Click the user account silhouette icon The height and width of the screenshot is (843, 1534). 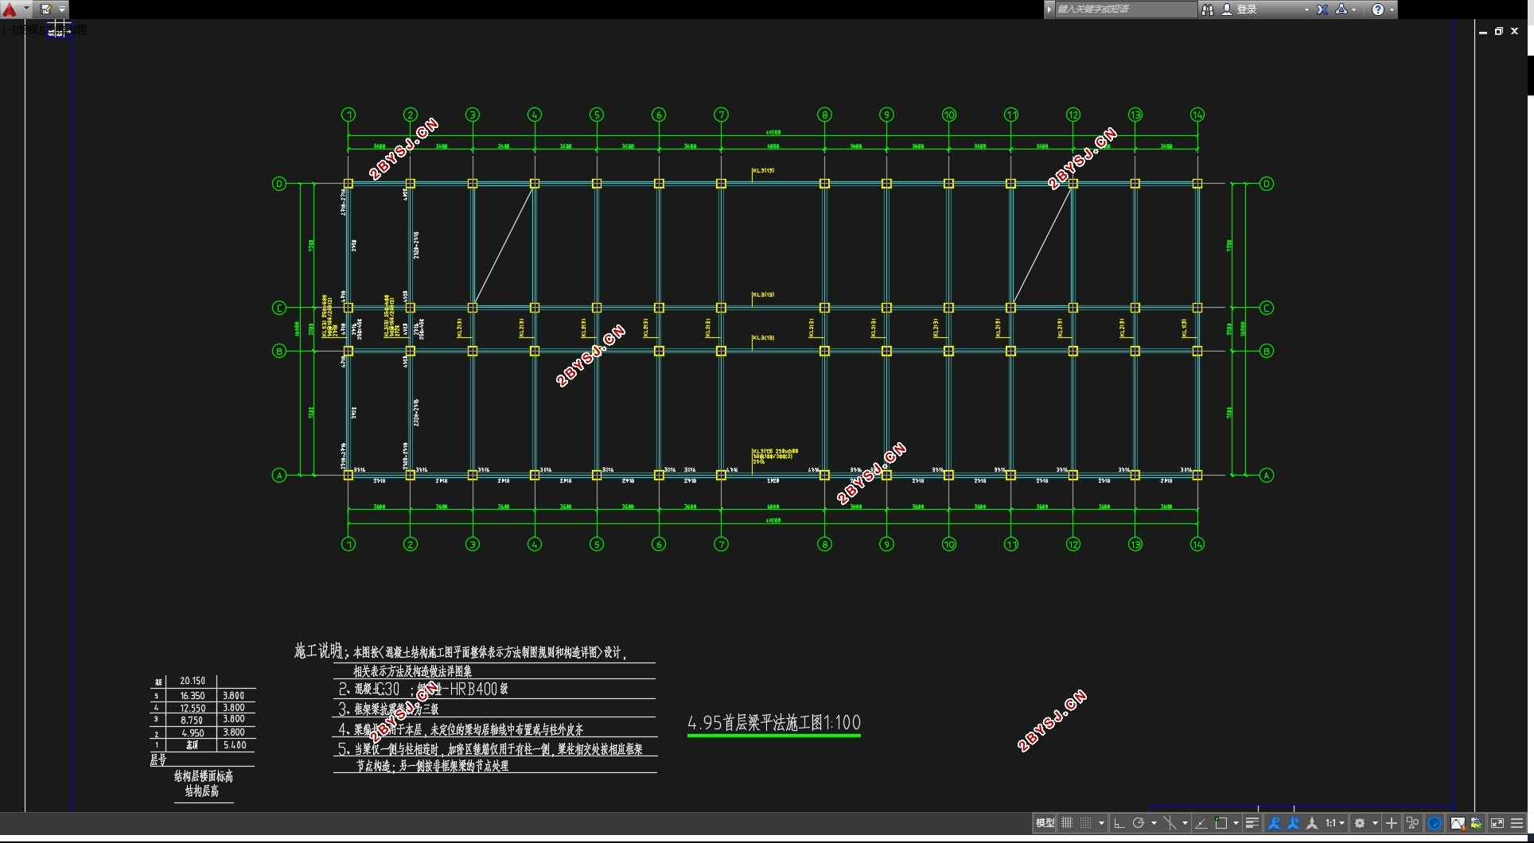pos(1227,10)
